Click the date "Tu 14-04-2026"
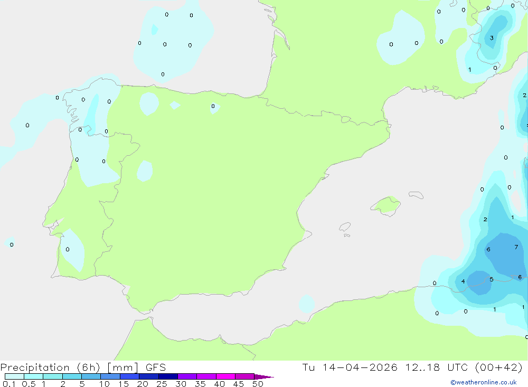This screenshot has width=528, height=387. 350,367
